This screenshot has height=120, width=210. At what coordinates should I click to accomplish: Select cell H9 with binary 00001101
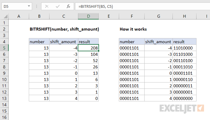[x=184, y=73]
